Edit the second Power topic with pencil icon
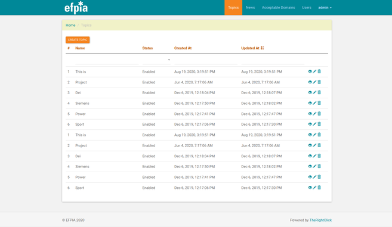 [x=314, y=177]
